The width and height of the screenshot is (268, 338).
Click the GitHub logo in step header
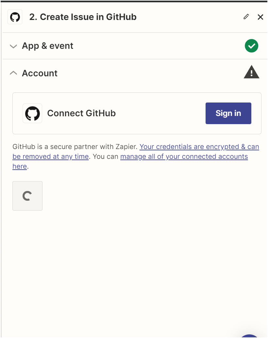(x=15, y=17)
